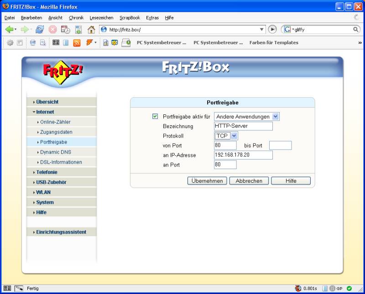Click the an Port input field
The height and width of the screenshot is (294, 365).
[x=225, y=165]
